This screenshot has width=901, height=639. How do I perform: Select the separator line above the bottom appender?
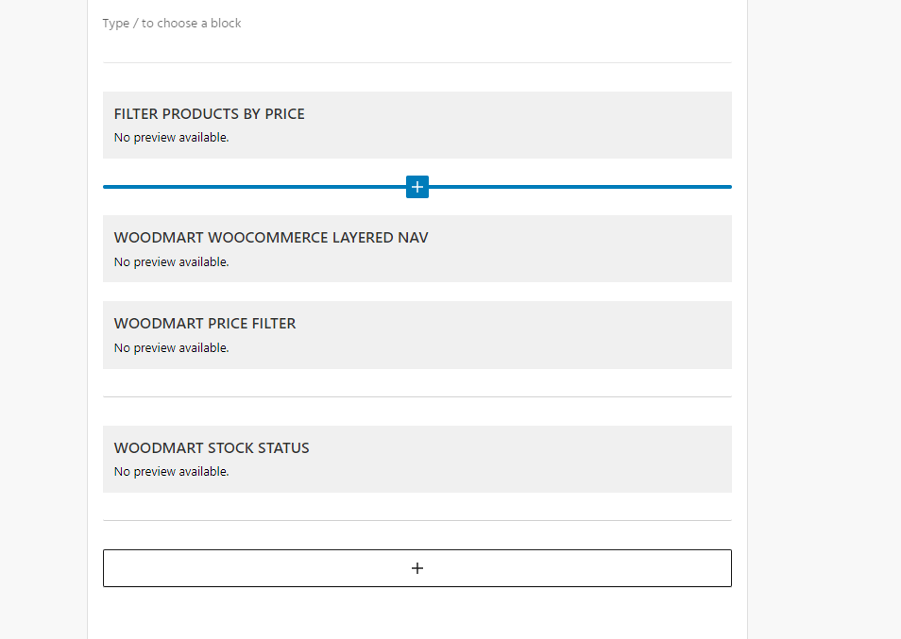pyautogui.click(x=417, y=521)
